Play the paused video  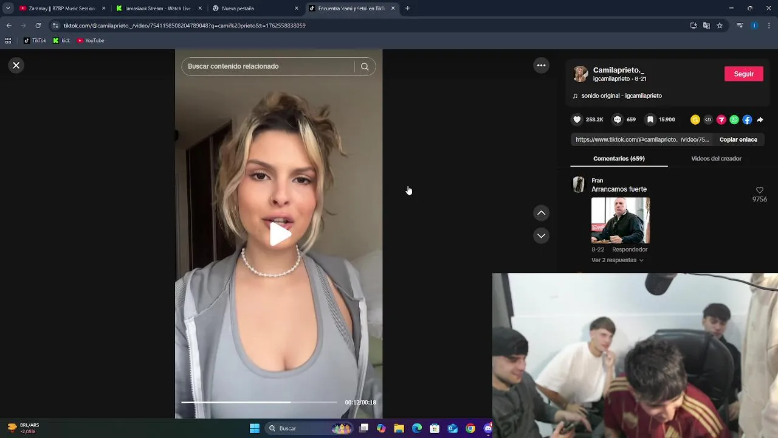point(279,234)
